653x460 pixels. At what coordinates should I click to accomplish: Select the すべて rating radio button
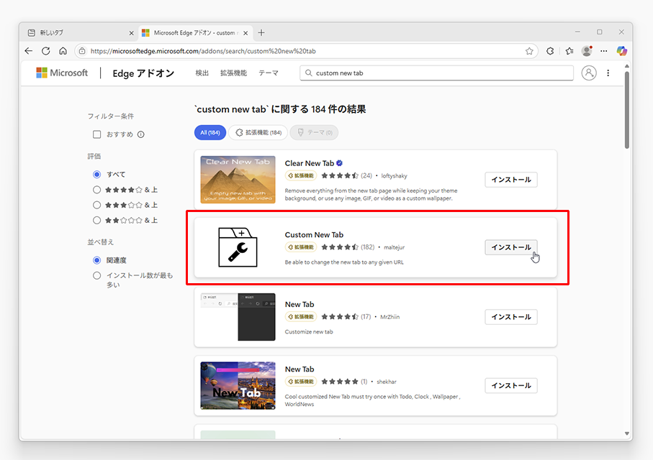(x=96, y=174)
